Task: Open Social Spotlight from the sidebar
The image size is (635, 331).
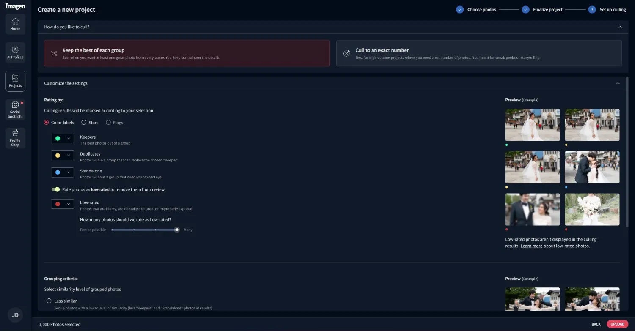Action: (x=15, y=109)
